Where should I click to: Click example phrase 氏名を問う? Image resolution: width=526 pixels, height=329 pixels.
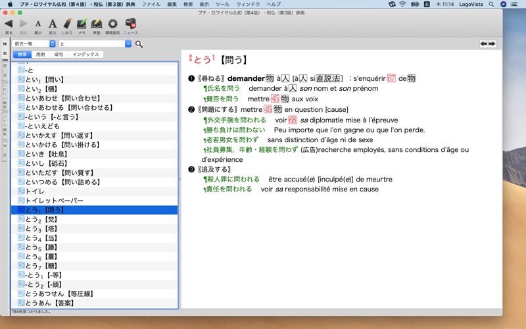(223, 88)
